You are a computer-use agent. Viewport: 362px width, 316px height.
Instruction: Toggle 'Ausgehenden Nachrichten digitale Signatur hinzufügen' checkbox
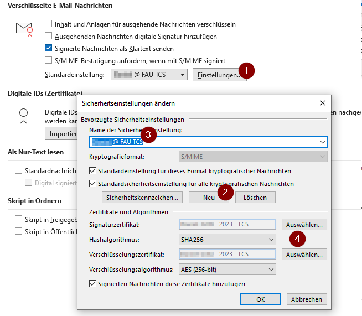49,37
